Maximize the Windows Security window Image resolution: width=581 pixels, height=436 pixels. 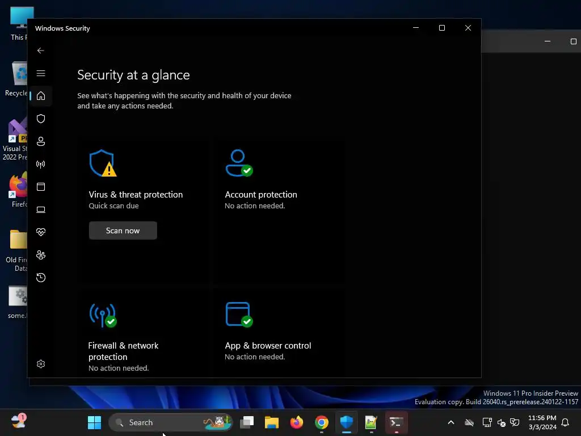(x=441, y=28)
